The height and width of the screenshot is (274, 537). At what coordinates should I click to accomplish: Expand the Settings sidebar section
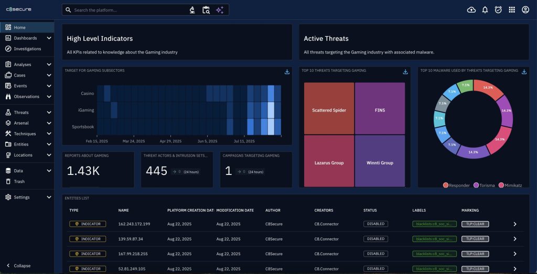click(x=49, y=198)
